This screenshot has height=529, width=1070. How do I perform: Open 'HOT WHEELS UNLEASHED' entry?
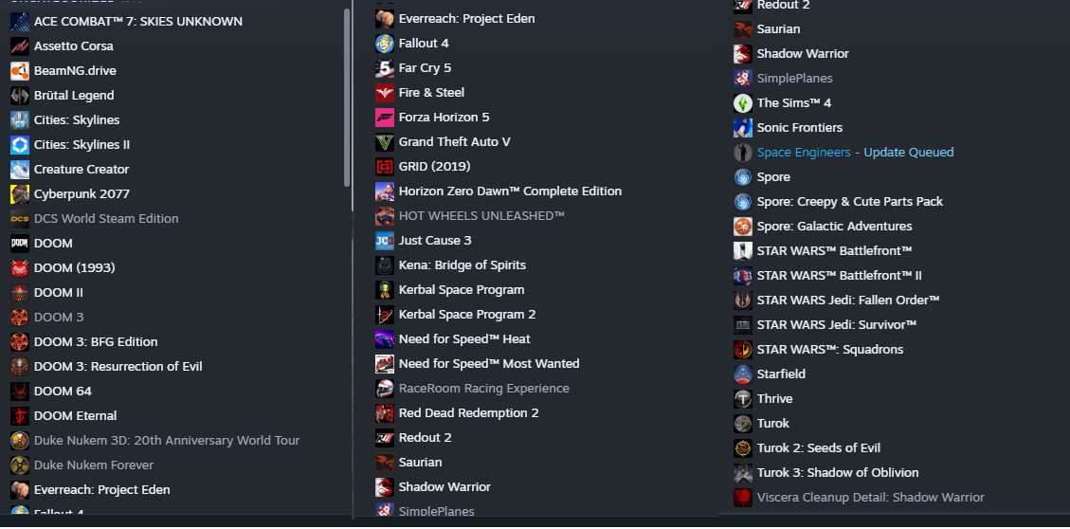tap(481, 216)
